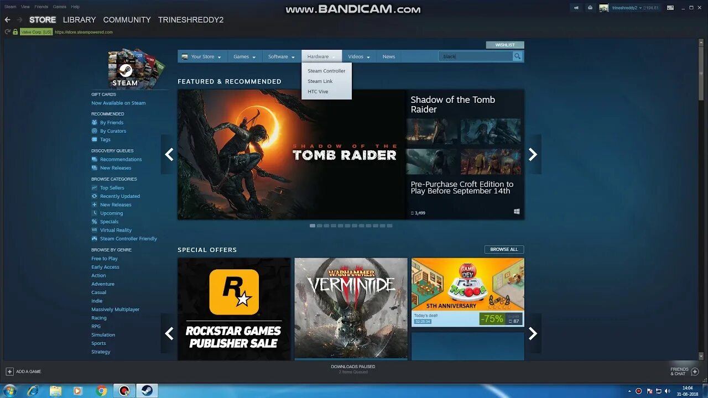Advance special offers with right arrow

coord(533,333)
